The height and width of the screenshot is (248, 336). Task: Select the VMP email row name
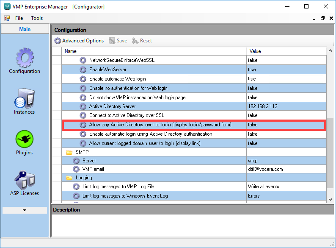click(x=93, y=169)
